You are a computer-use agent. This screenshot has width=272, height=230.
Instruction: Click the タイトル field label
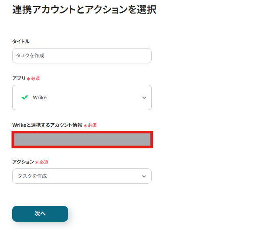click(21, 42)
